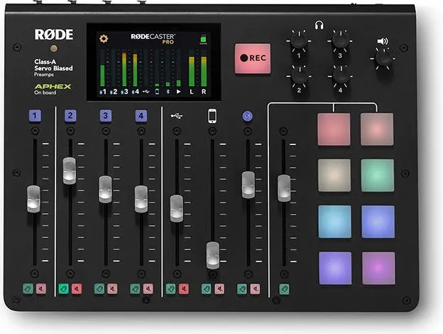Click the headphones icon above the knobs

(x=319, y=25)
